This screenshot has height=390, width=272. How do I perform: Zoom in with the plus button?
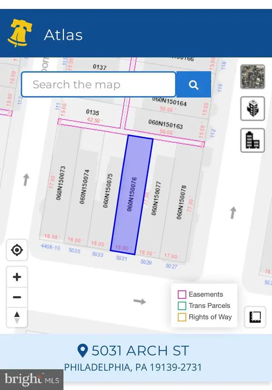[x=17, y=277]
